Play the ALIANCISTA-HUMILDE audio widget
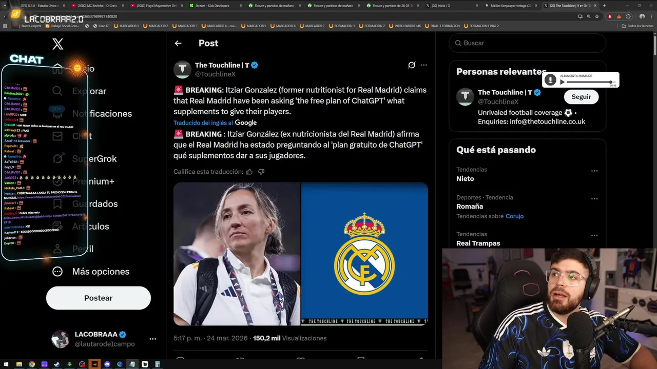 click(x=563, y=82)
